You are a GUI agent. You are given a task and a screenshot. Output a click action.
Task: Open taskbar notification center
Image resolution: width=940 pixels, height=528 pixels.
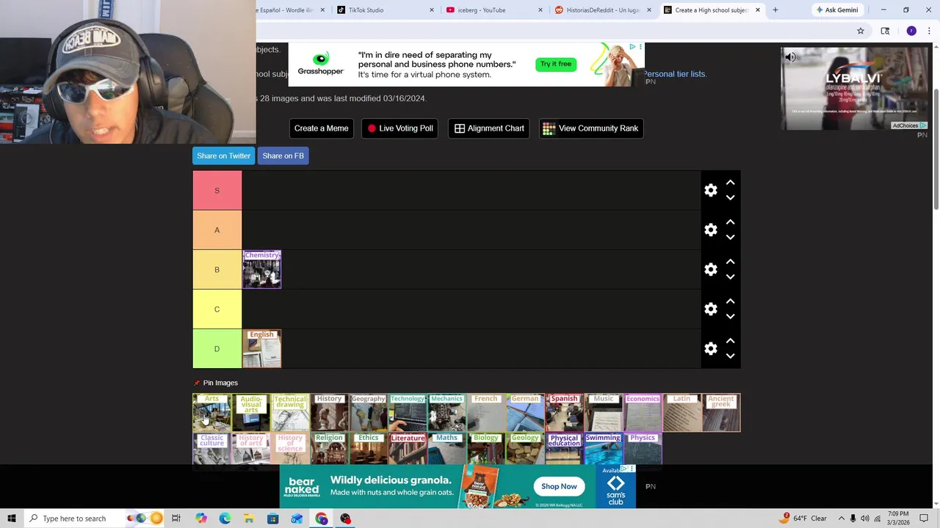point(924,518)
